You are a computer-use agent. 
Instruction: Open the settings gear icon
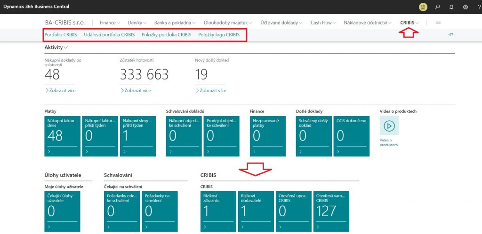tap(466, 7)
